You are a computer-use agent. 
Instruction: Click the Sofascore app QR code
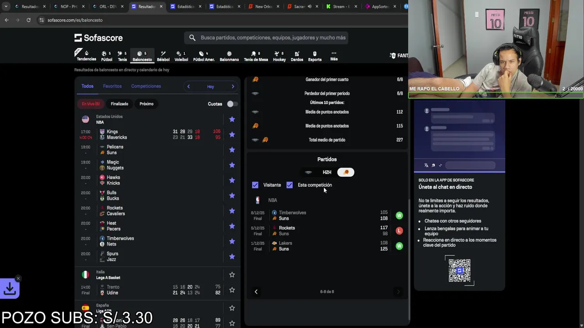(x=459, y=271)
